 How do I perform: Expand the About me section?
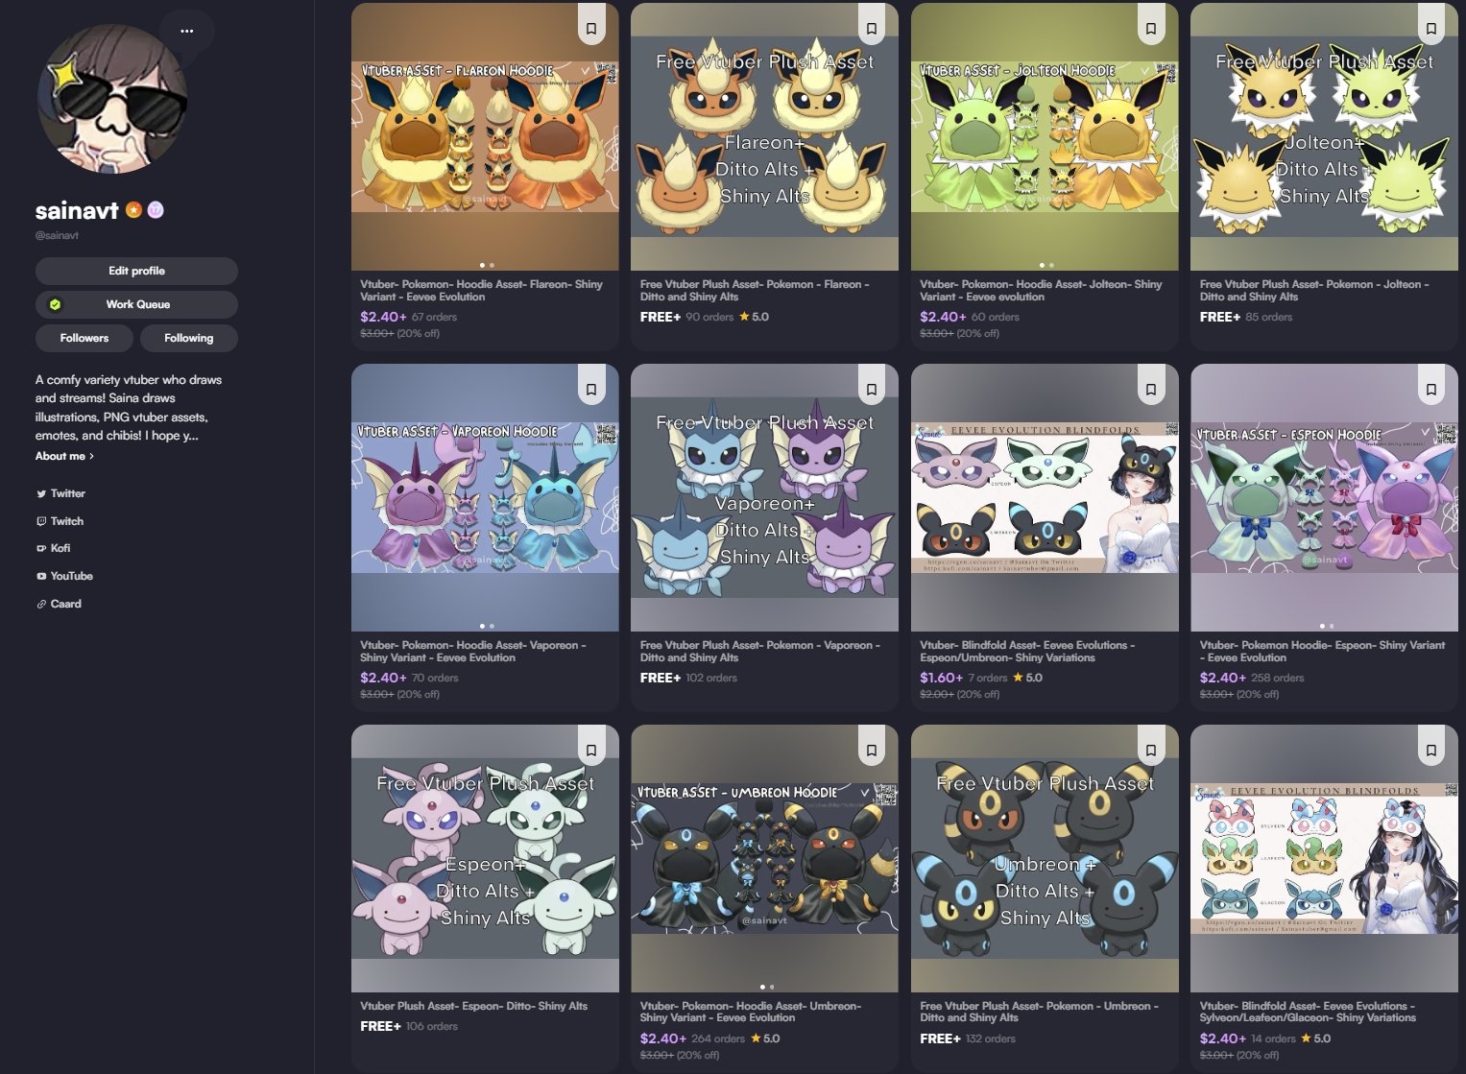tap(64, 456)
